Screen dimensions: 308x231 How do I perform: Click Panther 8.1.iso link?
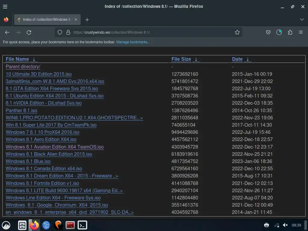(x=21, y=110)
